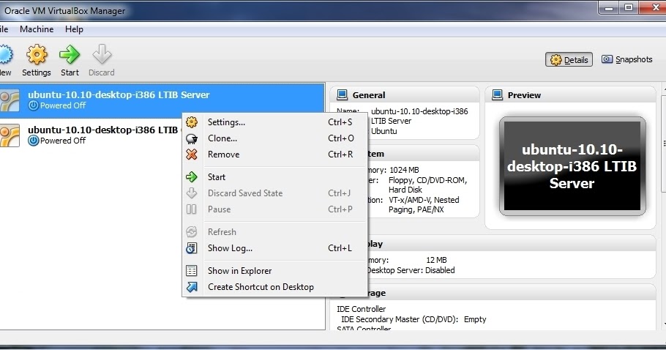Minimize the VirtualBox Manager window

click(609, 7)
